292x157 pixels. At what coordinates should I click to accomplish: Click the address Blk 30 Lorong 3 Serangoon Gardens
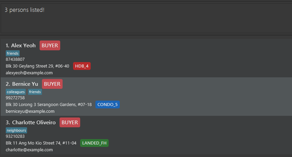point(49,105)
